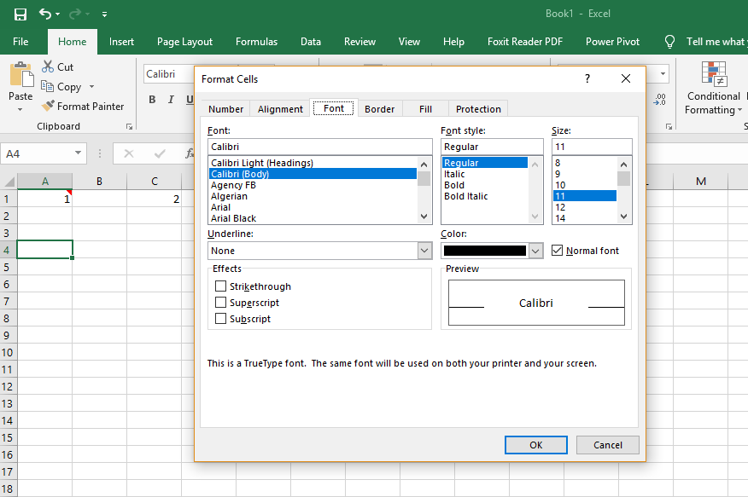Click Cancel in the Format Cells dialog

(608, 445)
